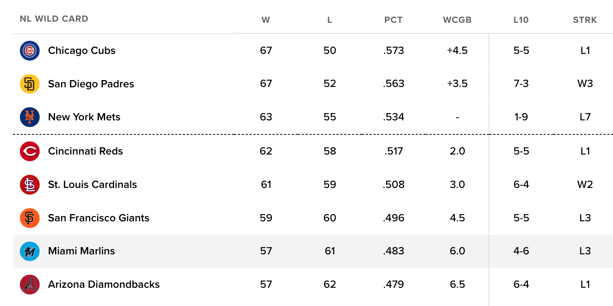Viewport: 613px width, 306px height.
Task: Click the Arizona Diamondbacks logo
Action: 30,284
